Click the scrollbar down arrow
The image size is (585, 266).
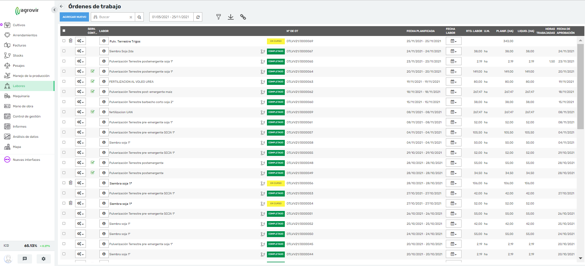(x=580, y=258)
